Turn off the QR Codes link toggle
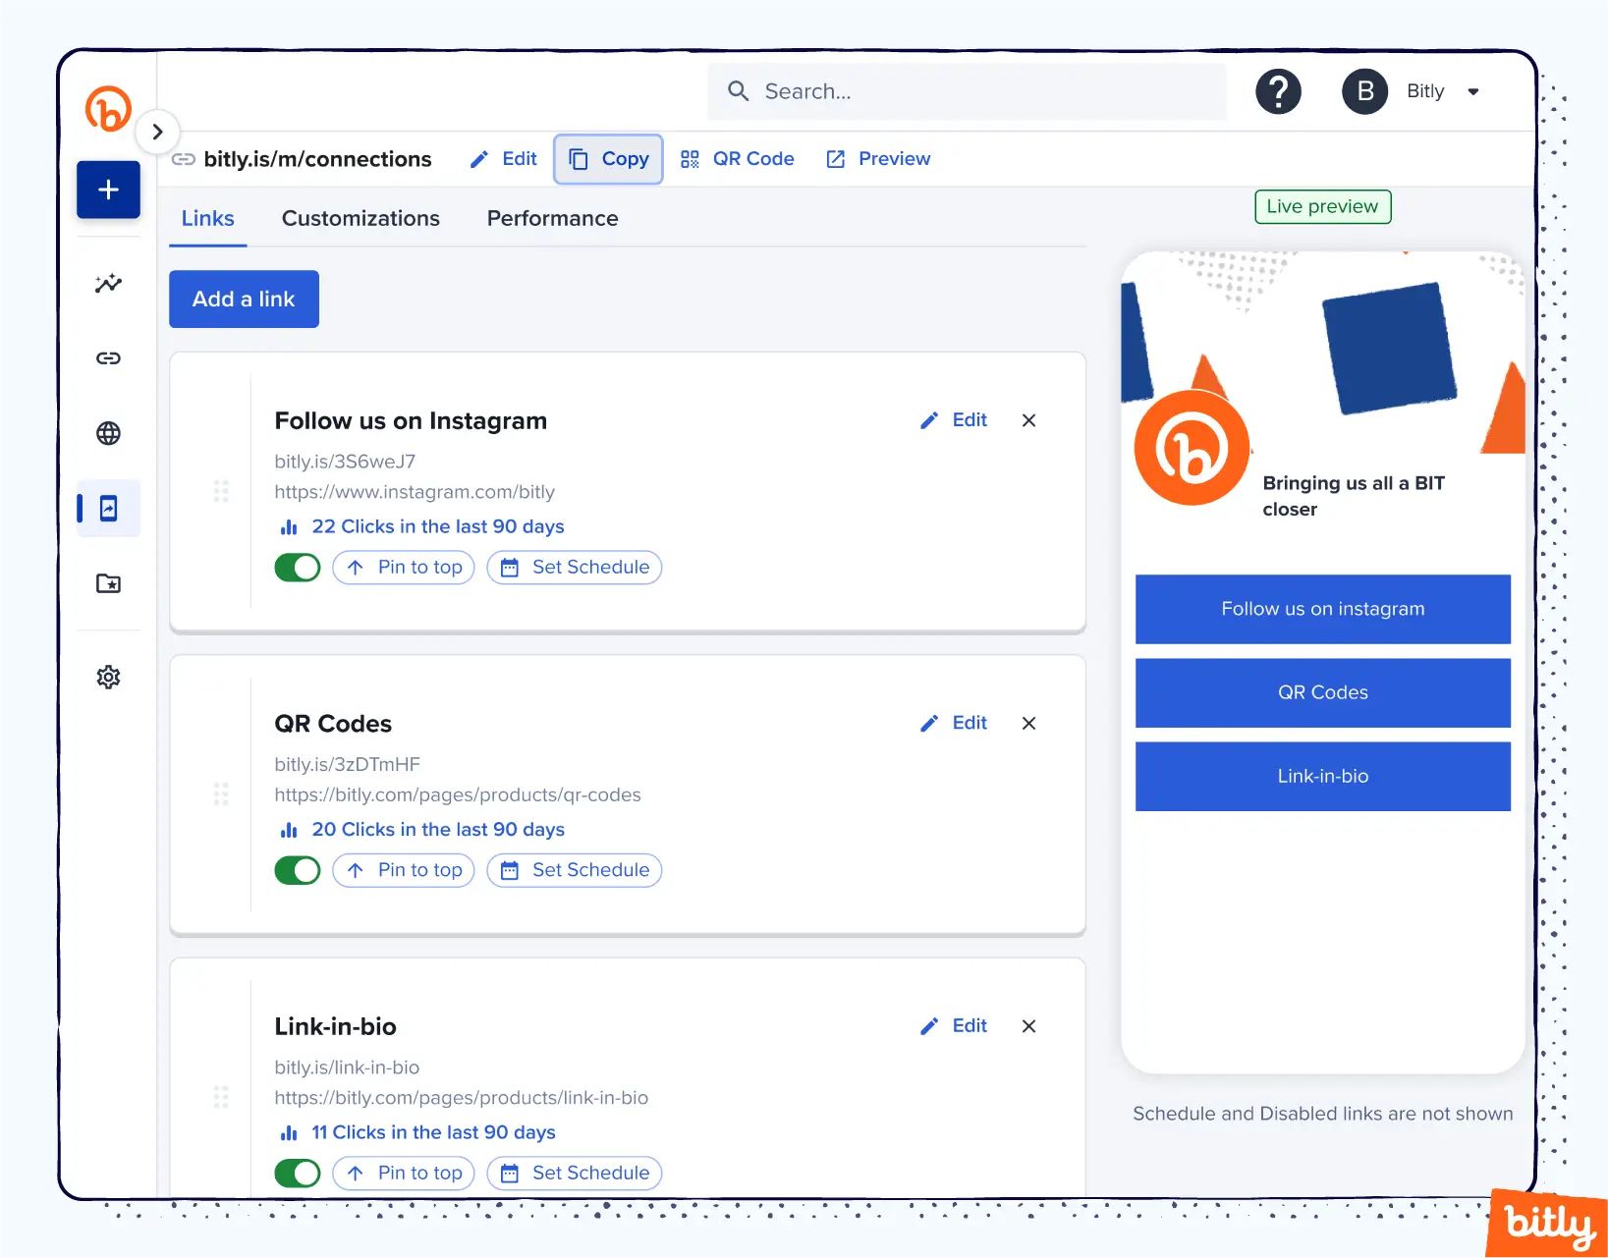 [298, 870]
